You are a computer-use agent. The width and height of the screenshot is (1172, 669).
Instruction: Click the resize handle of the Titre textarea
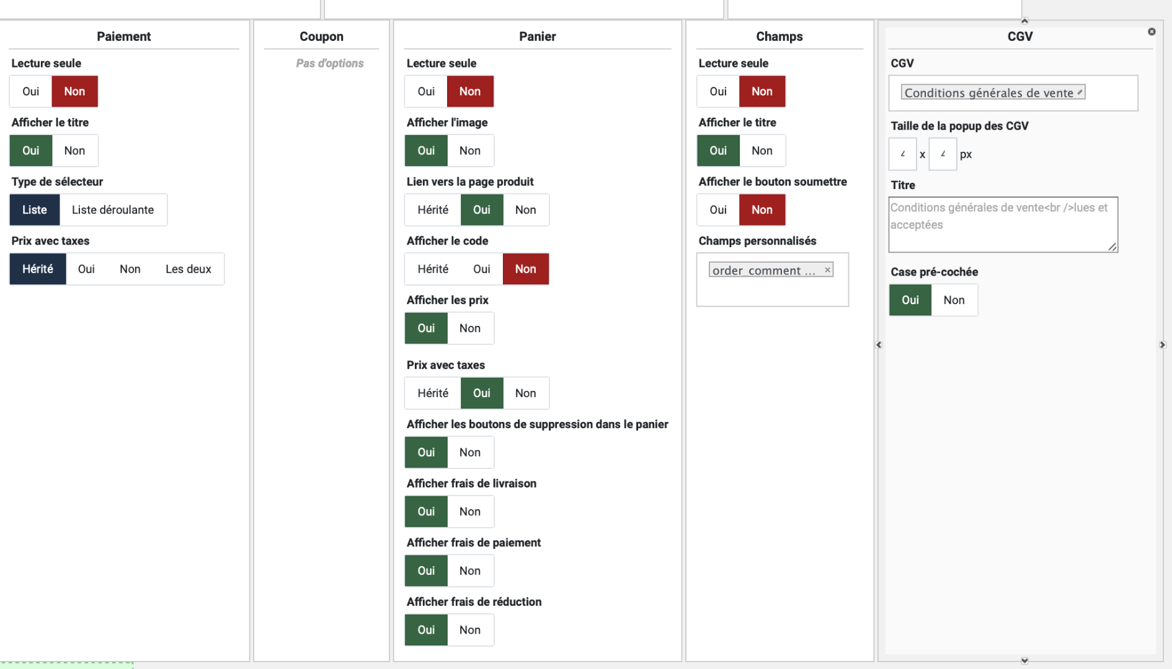[x=1112, y=247]
